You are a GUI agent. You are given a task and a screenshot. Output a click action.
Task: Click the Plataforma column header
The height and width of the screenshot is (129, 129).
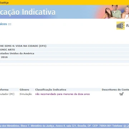(4, 90)
